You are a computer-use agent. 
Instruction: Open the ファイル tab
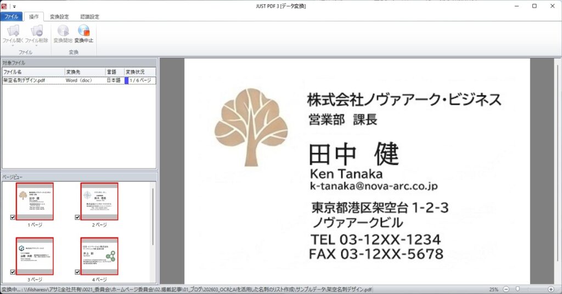tap(11, 16)
